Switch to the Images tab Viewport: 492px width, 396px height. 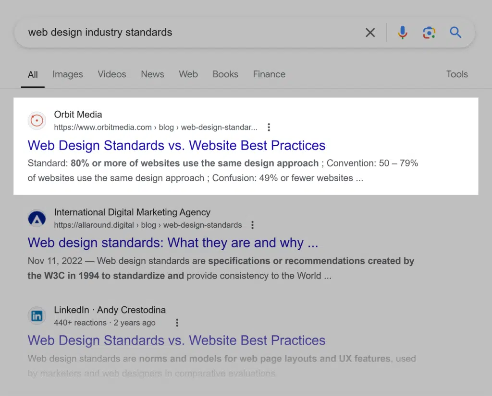click(67, 74)
